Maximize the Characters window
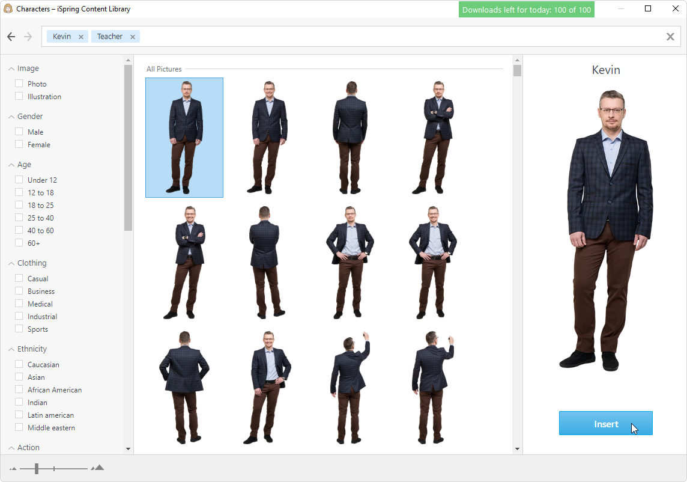 click(648, 9)
